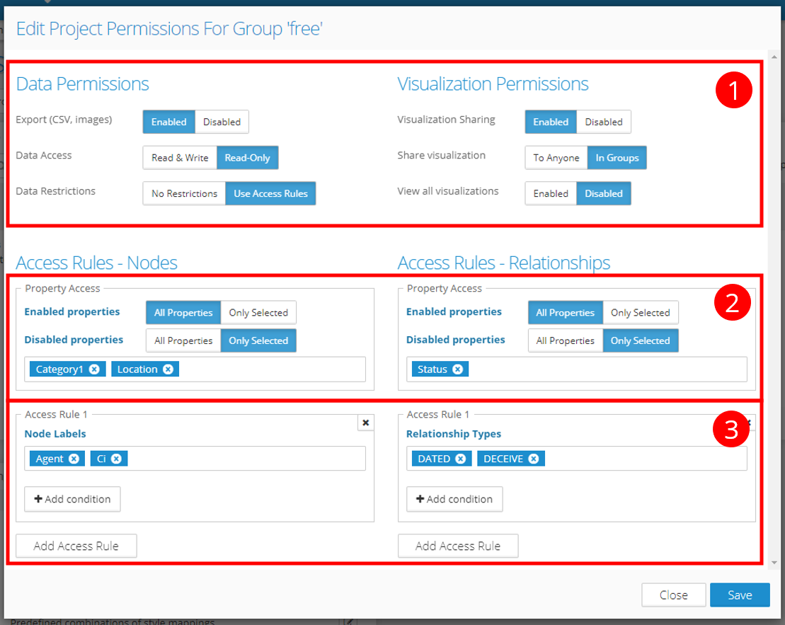Remove the Ci node label
The image size is (785, 625).
click(x=116, y=459)
